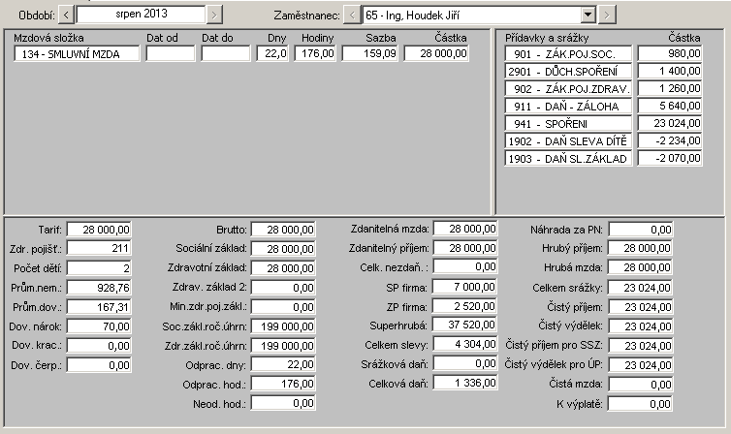Screen dimensions: 731x434
Task: Click amount 1 400,00 in deductions
Action: point(670,72)
